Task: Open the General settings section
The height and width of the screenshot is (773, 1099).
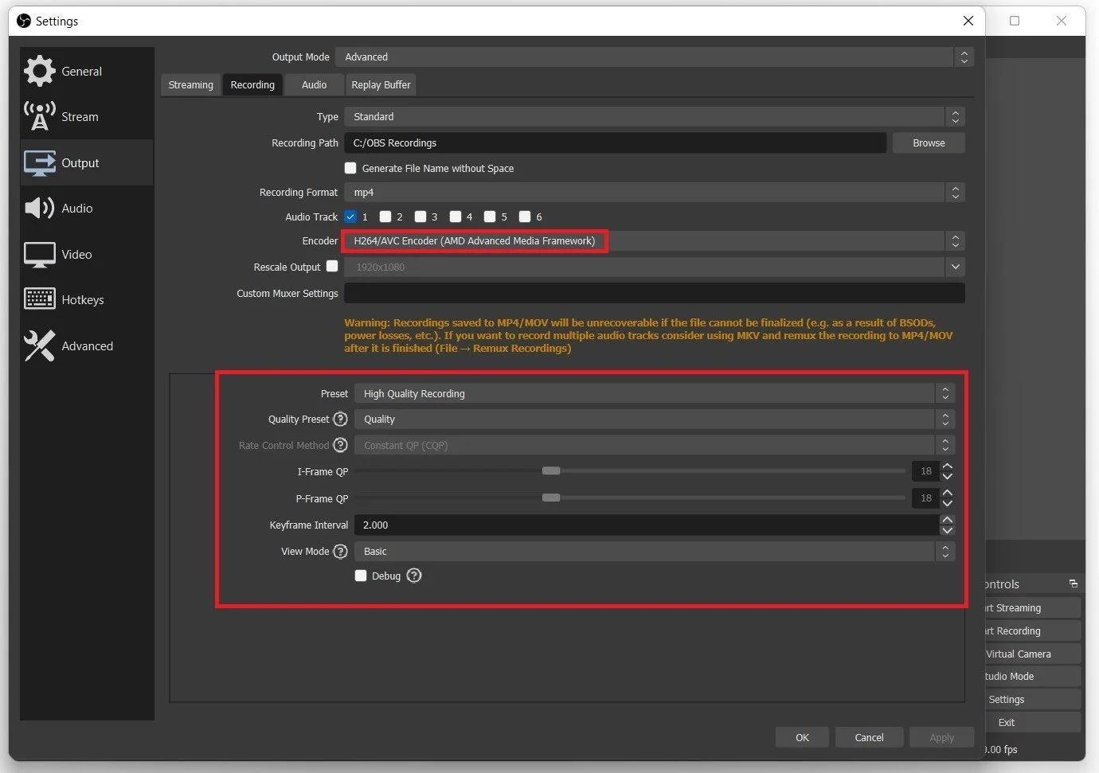Action: (82, 71)
